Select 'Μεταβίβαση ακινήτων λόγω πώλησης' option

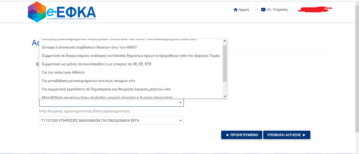click(x=107, y=97)
